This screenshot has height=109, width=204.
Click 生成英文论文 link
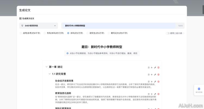point(27,18)
